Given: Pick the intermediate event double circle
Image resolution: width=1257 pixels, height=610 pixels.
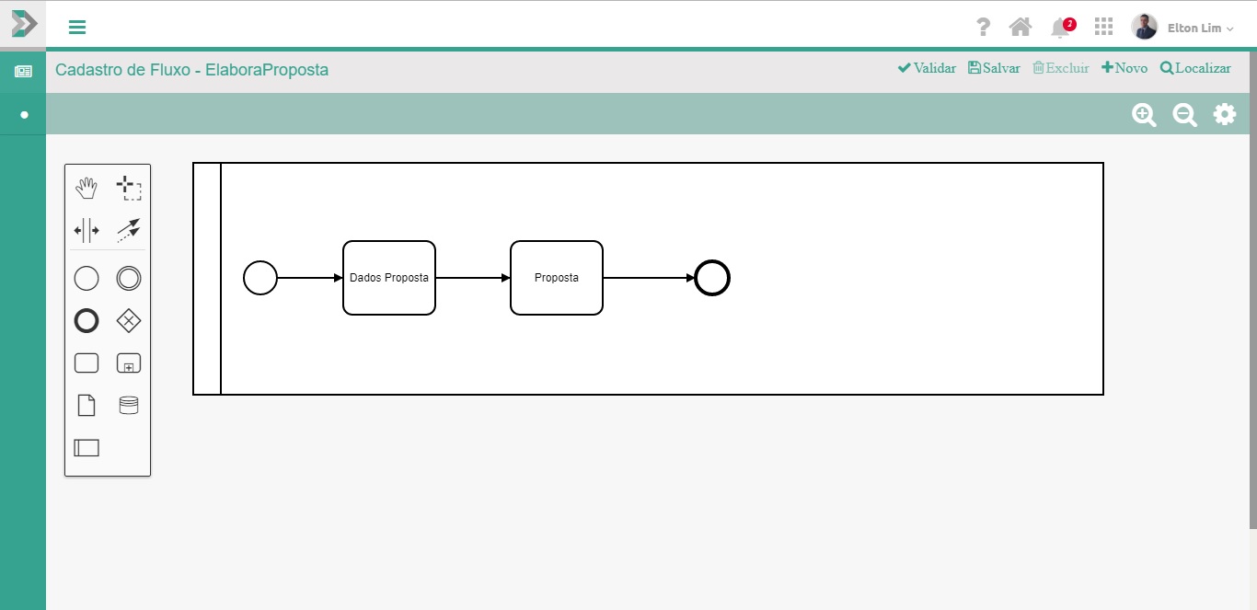Looking at the screenshot, I should tap(129, 278).
